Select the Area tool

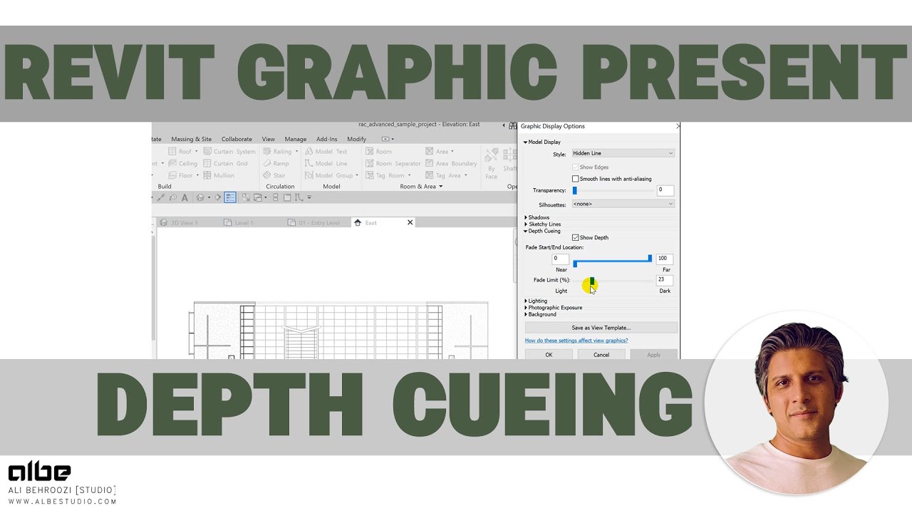[x=440, y=151]
